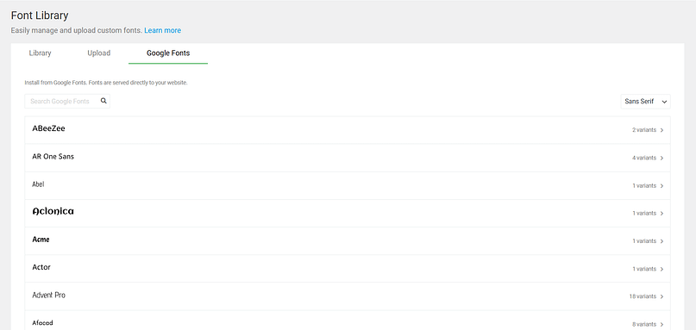Click '1 variants' in the Acme row

[x=644, y=241]
